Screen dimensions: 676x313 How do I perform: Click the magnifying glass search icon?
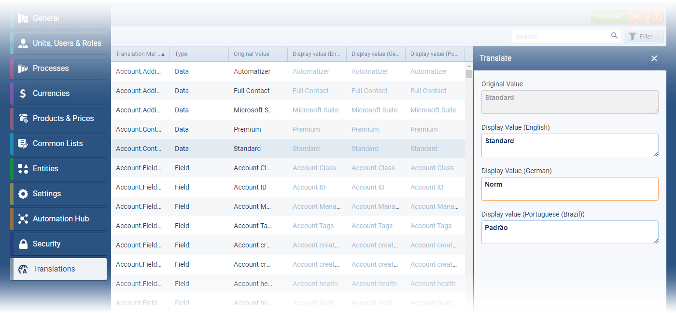point(614,36)
